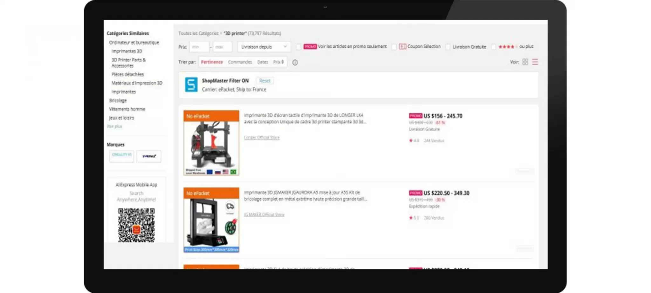This screenshot has width=651, height=293.
Task: Select the Creality 3D brand logo
Action: (x=121, y=156)
